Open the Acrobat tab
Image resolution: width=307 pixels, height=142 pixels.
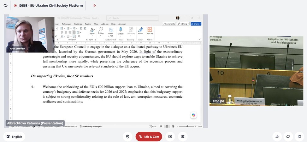tap(122, 24)
